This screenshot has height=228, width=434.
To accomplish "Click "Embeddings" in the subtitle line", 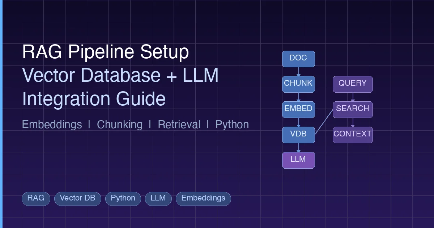I will pyautogui.click(x=52, y=124).
